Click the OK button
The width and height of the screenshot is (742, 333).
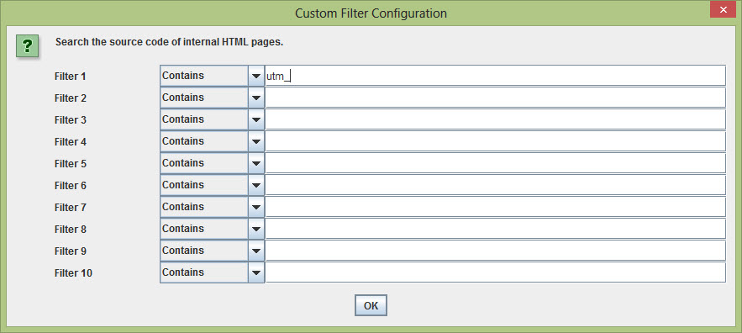[371, 305]
